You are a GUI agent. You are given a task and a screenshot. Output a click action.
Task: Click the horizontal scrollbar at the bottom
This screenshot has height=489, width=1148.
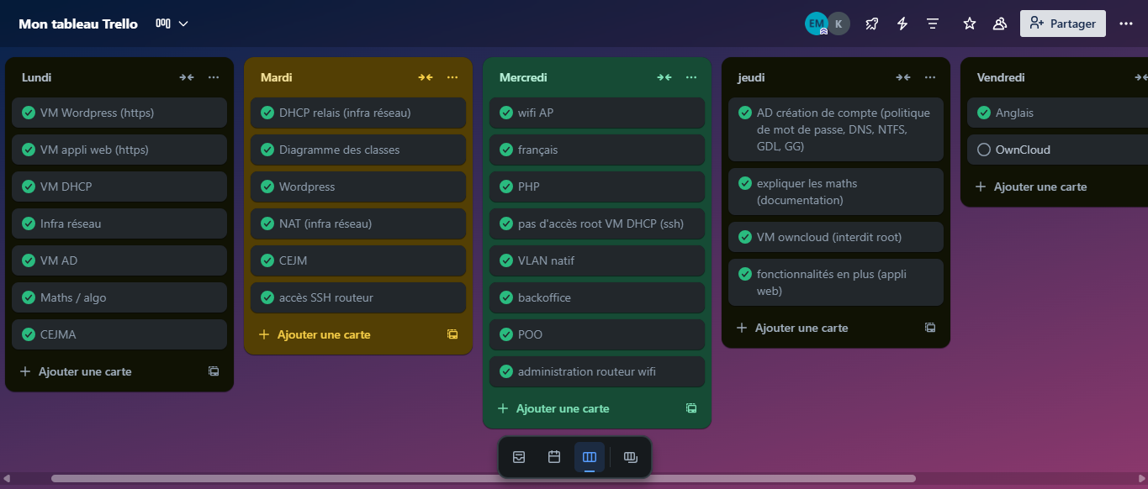[x=483, y=478]
